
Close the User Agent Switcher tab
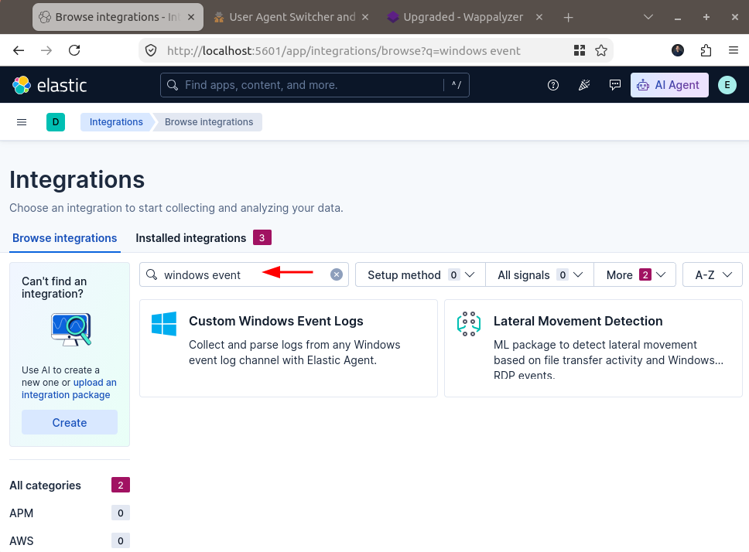pyautogui.click(x=365, y=17)
